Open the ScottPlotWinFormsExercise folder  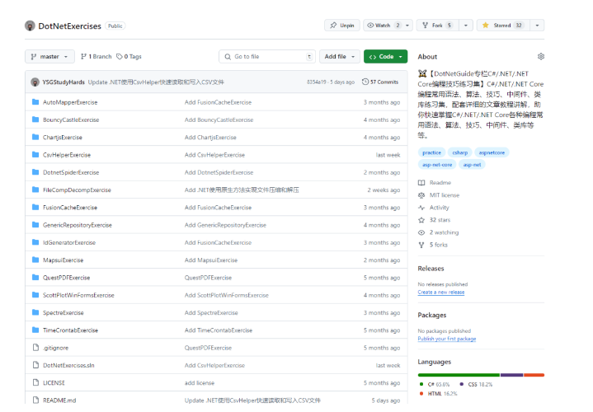pos(78,295)
